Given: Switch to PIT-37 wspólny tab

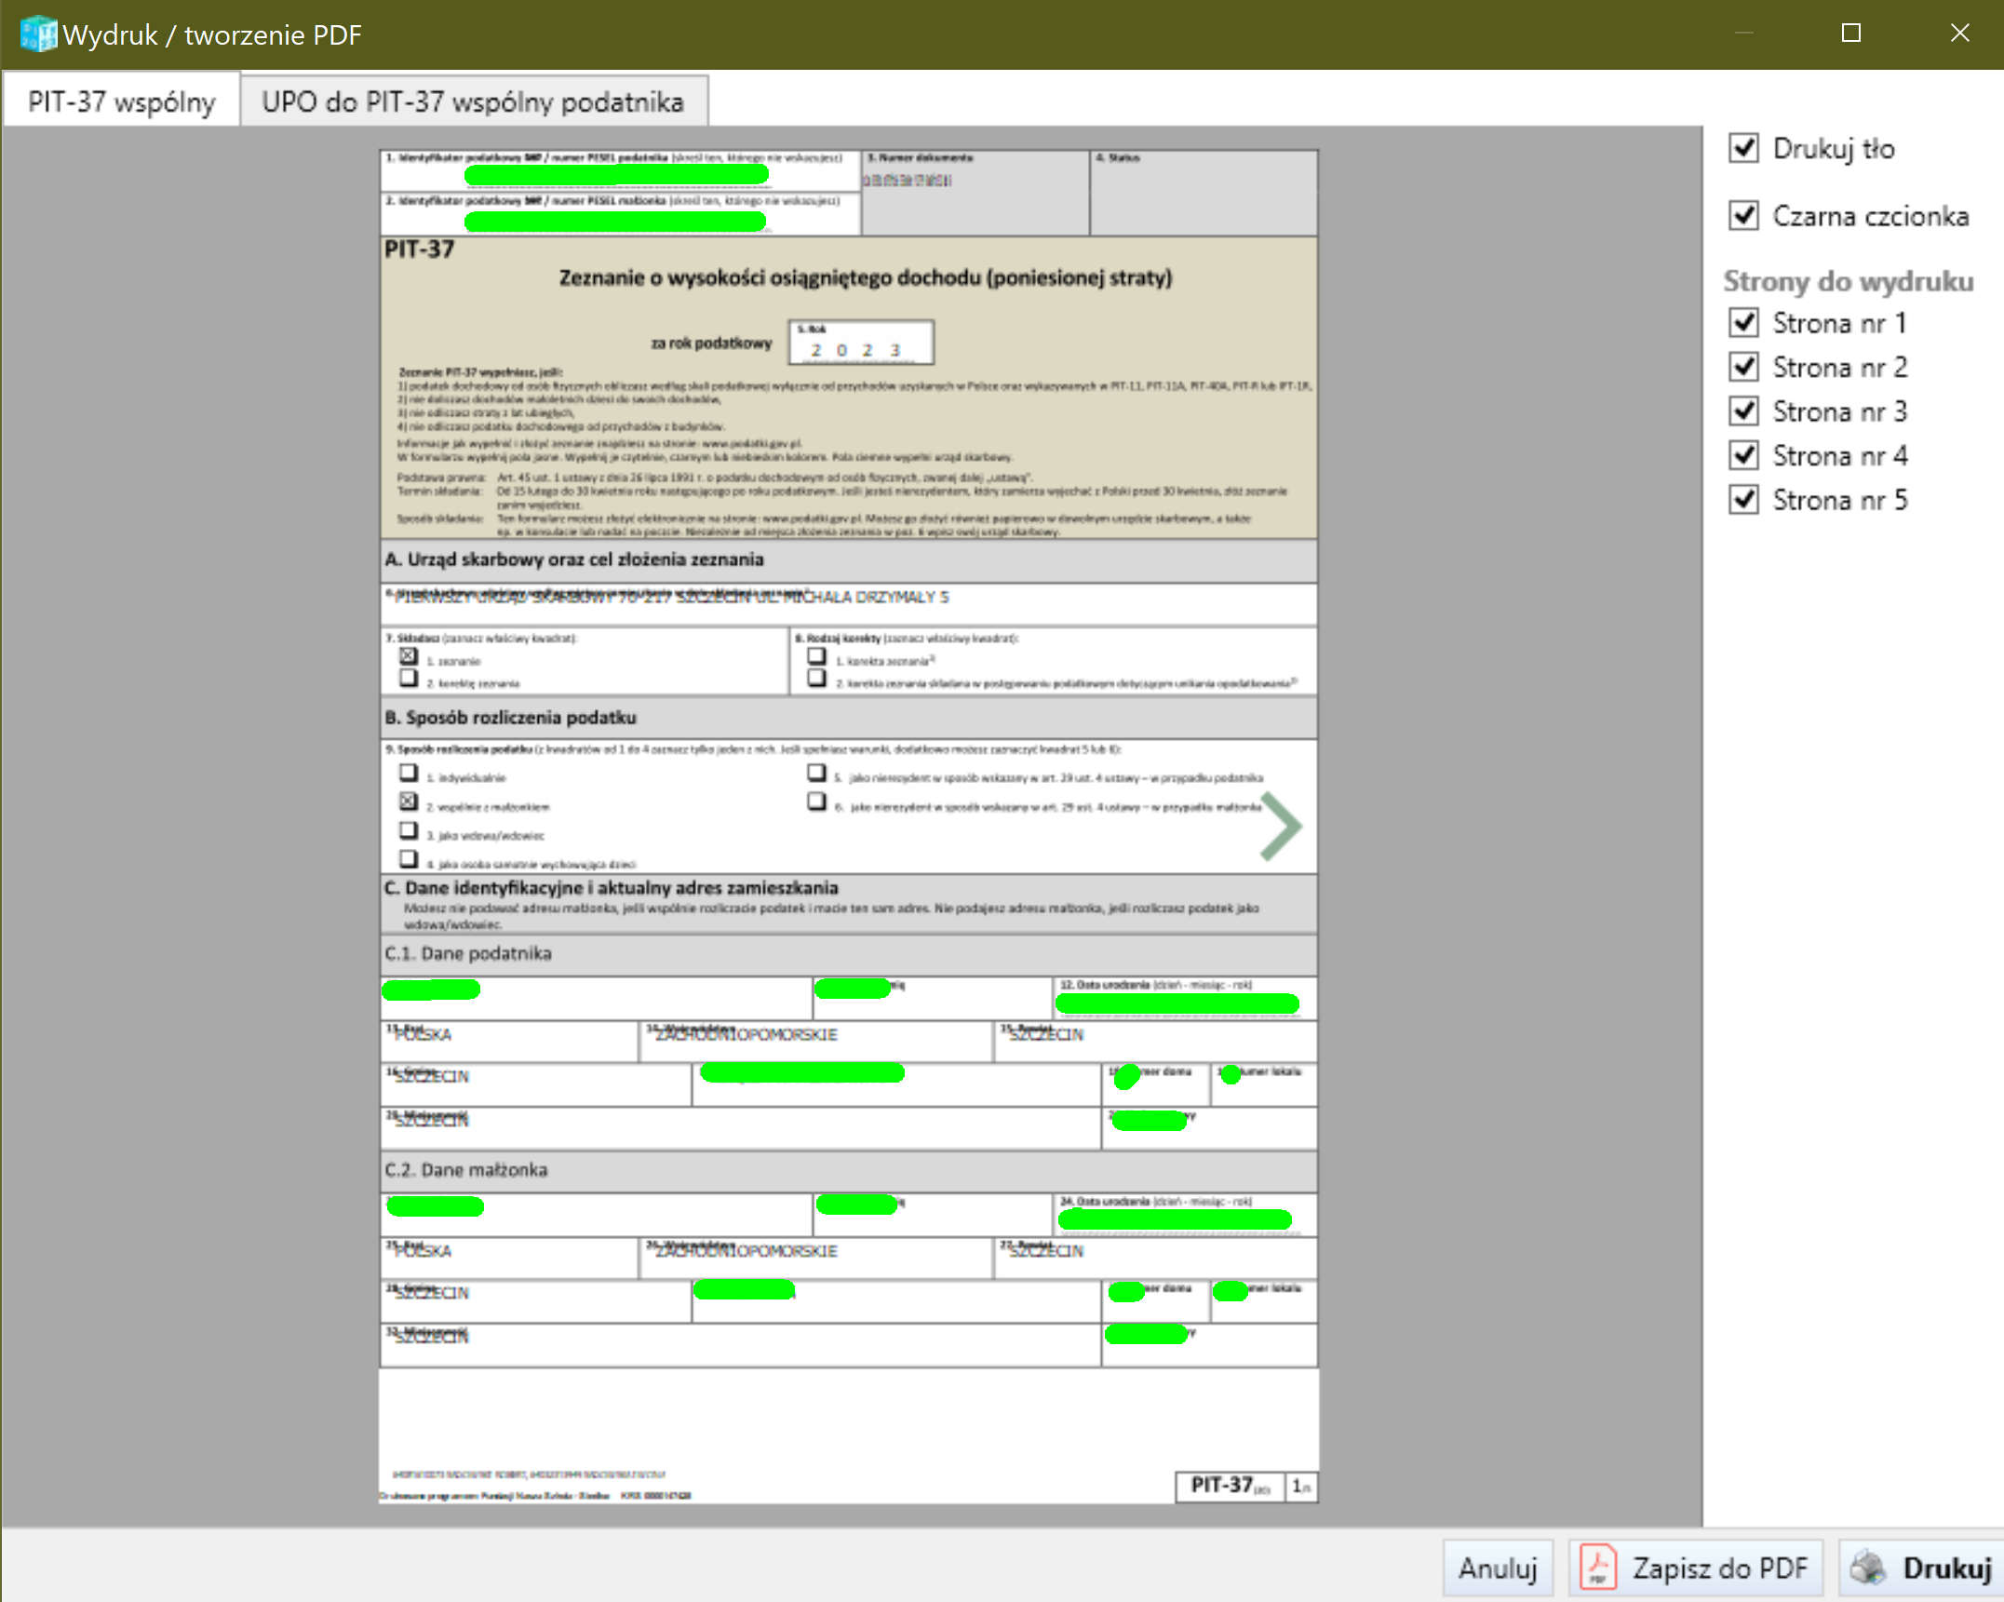Looking at the screenshot, I should point(121,101).
